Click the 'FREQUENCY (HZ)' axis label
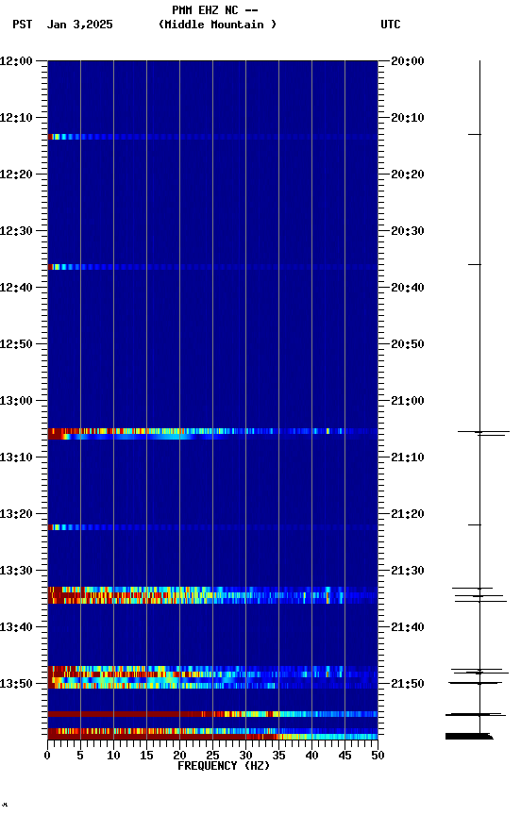This screenshot has width=521, height=815. 224,766
